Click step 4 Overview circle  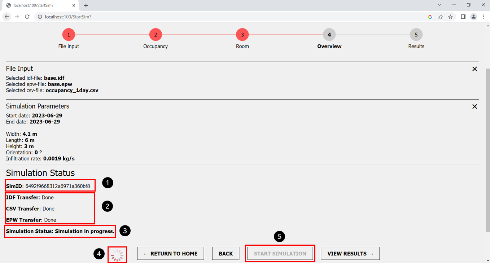pos(329,35)
